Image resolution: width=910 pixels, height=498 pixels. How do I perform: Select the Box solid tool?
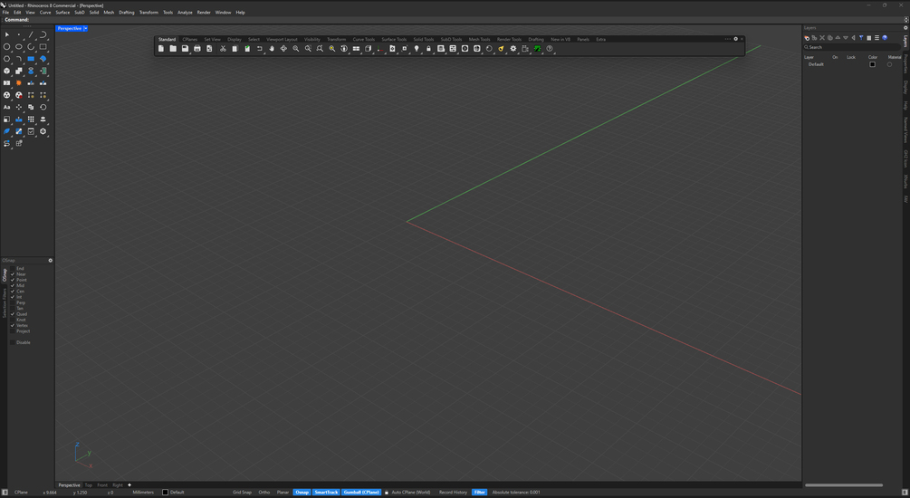click(7, 71)
